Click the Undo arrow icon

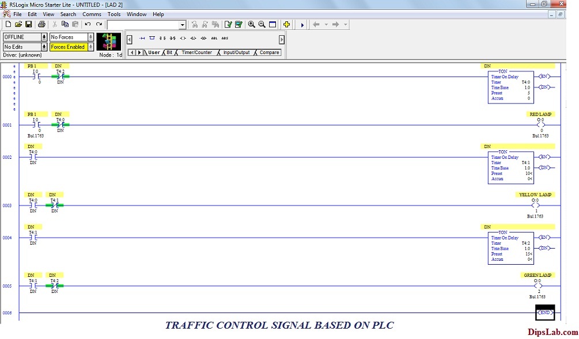click(88, 25)
